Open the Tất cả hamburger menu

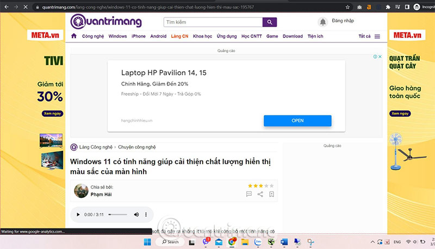[377, 36]
